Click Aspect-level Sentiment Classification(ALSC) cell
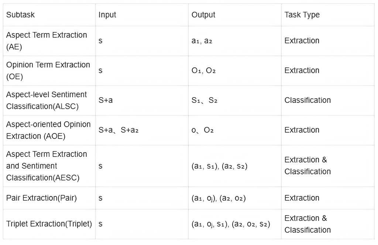Image resolution: width=378 pixels, height=245 pixels. 49,100
